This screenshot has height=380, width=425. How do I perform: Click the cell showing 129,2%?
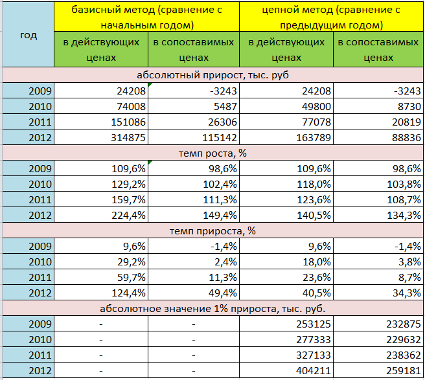pyautogui.click(x=101, y=184)
